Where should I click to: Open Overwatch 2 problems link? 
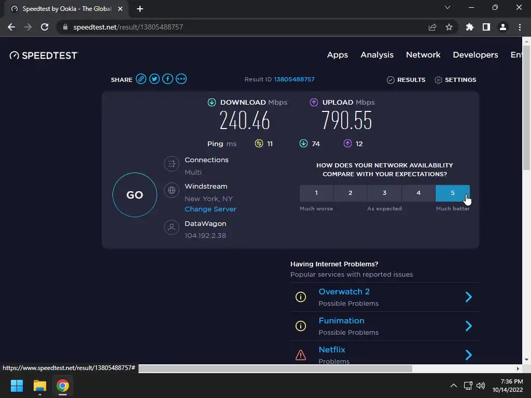coord(344,292)
